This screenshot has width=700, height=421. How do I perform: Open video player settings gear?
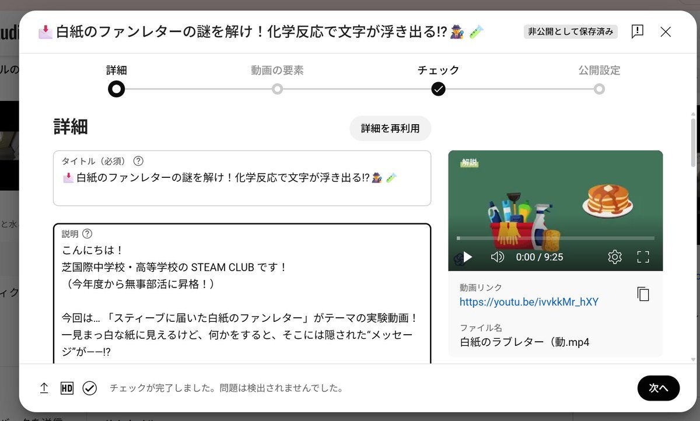click(615, 257)
